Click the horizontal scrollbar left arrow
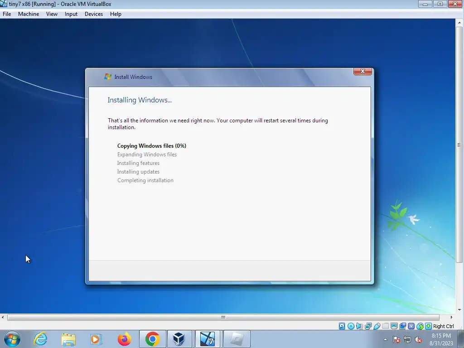Screen dimensions: 464x348 [x=3, y=317]
